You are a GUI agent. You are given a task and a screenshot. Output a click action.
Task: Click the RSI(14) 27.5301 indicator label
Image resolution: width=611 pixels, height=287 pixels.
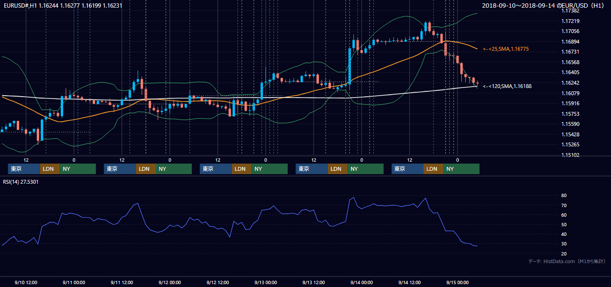pyautogui.click(x=21, y=182)
